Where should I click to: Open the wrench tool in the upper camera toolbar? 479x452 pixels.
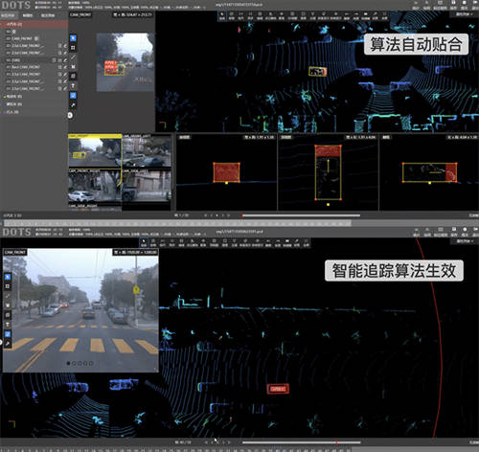[x=73, y=105]
